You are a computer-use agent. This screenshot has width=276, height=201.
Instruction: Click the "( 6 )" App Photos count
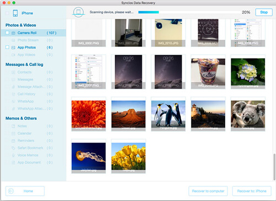click(50, 47)
